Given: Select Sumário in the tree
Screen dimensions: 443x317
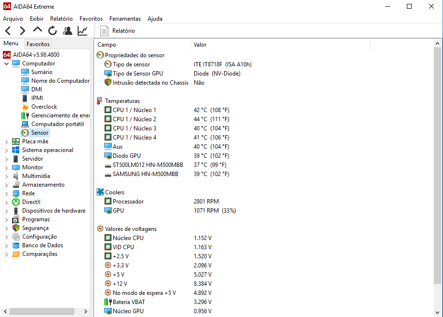Looking at the screenshot, I should (x=42, y=72).
